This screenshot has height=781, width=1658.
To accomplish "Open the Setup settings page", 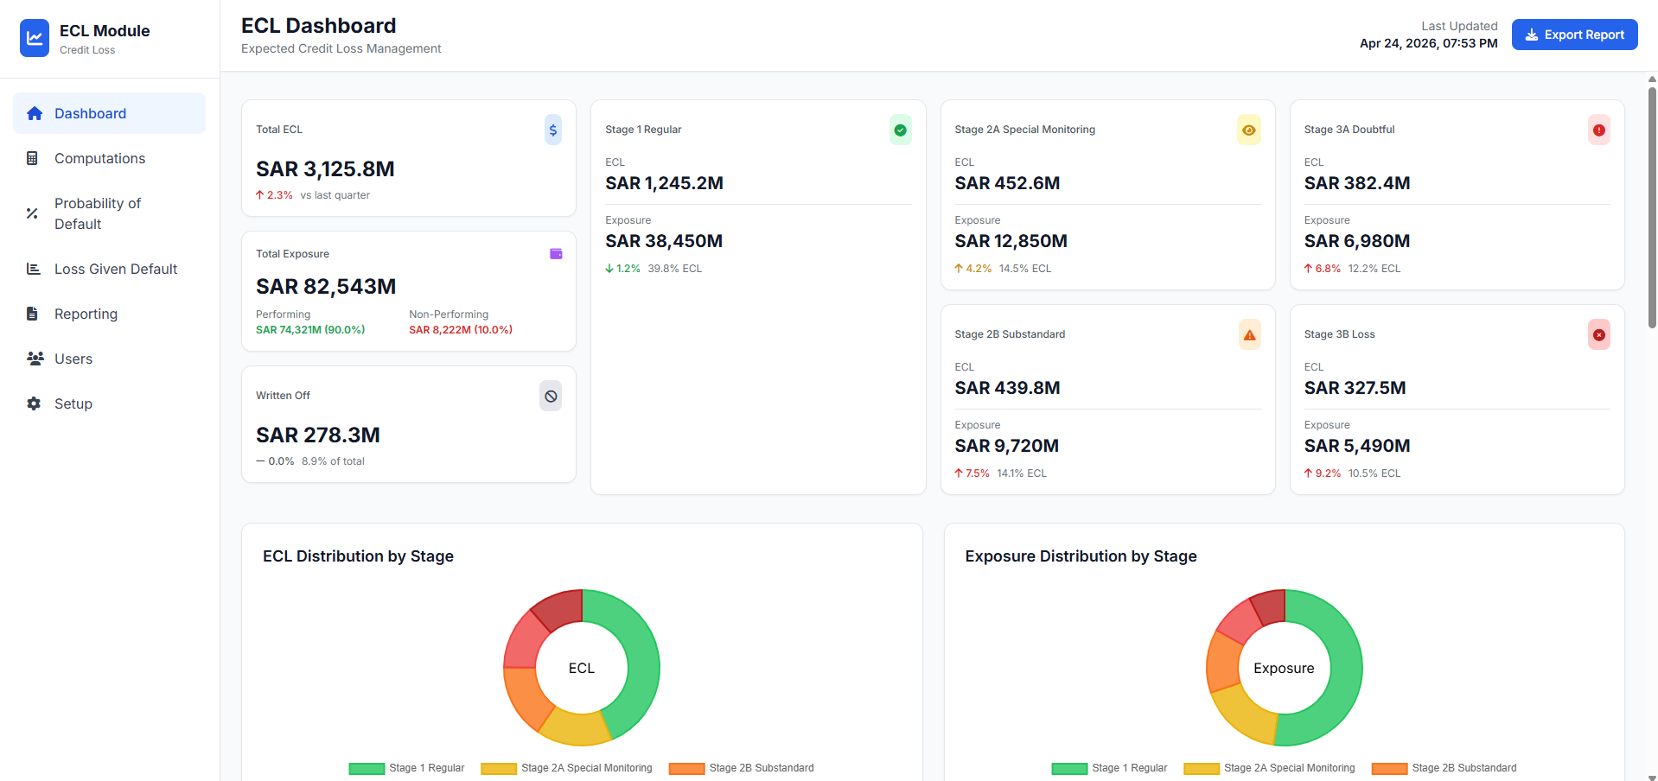I will pos(73,403).
